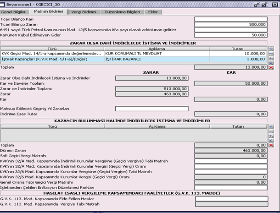Click KVK 32/6 Oranı value 0
The image size is (280, 213).
click(231, 177)
